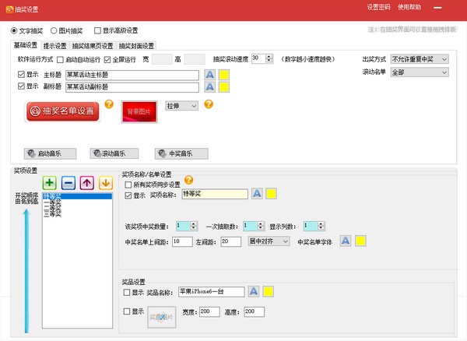Open font icon for 中奖名单字体
Screen dimensions: 467x341
[345, 241]
